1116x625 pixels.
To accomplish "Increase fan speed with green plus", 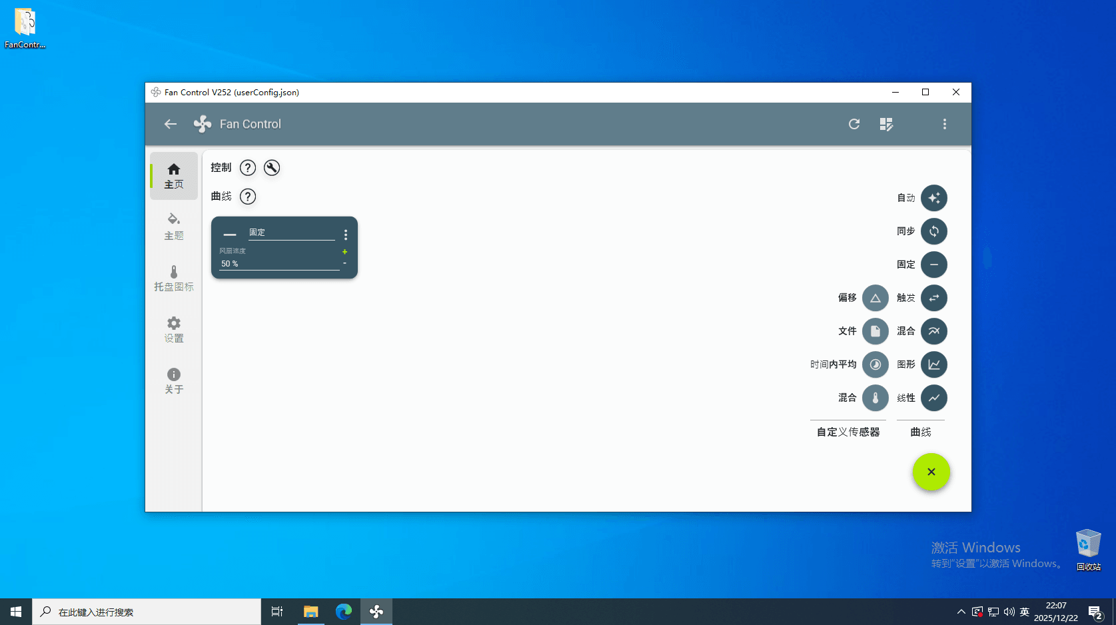I will [344, 252].
